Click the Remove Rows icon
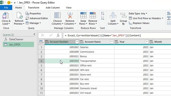The height and width of the screenshot is (96, 171). point(93,15)
